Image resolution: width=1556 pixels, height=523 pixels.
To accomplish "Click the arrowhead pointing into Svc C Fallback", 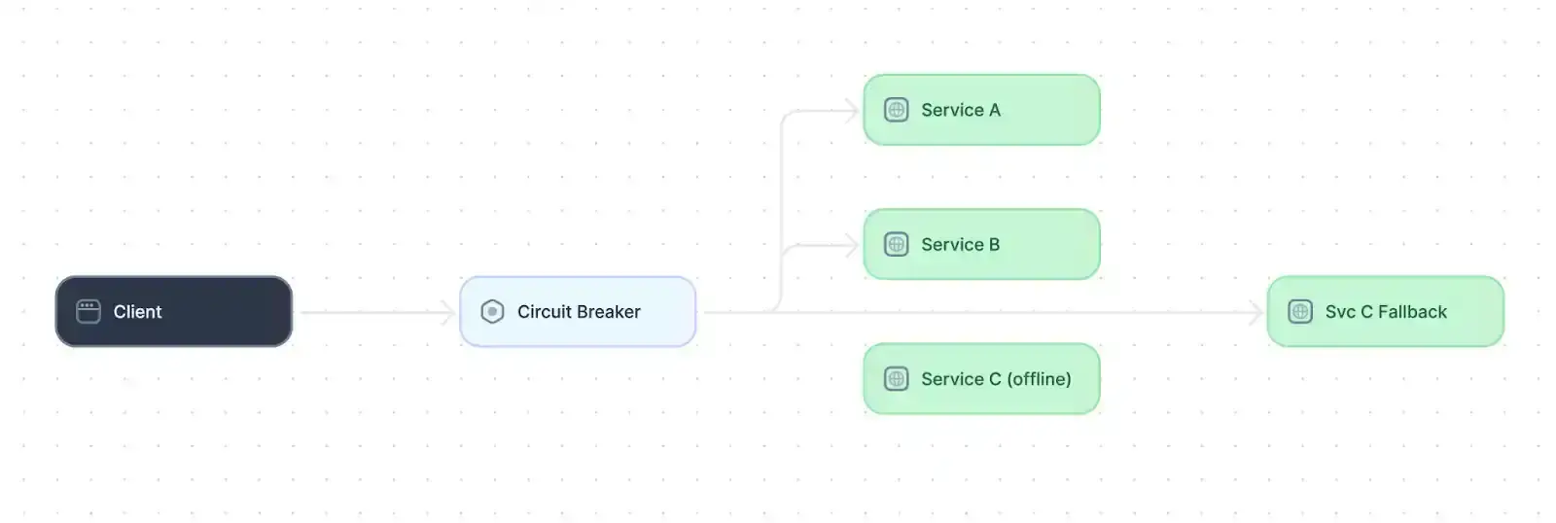I will [1255, 312].
